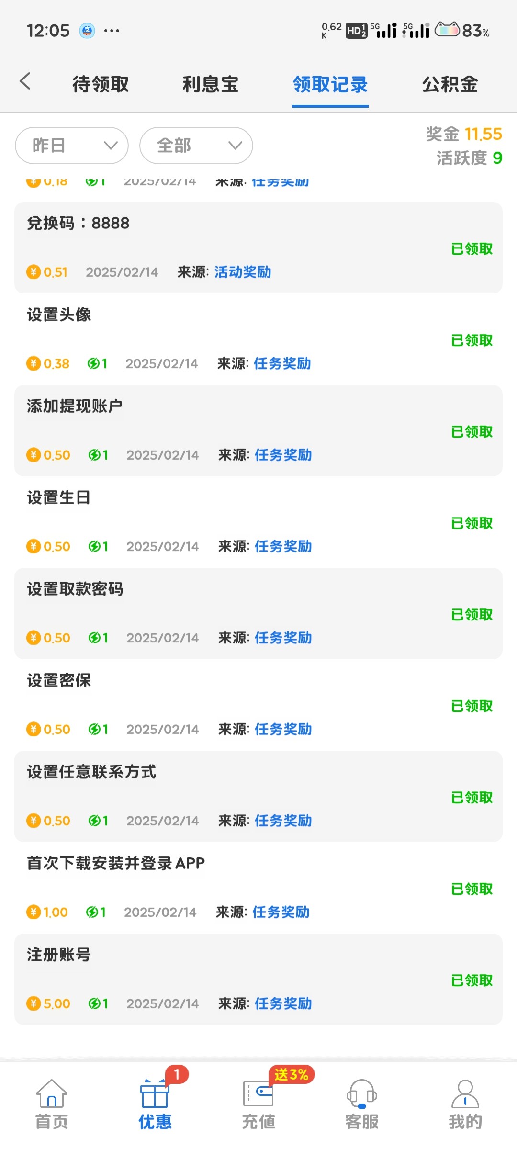This screenshot has height=1149, width=517.
Task: Tap the 活动奖励 source link
Action: pos(243,272)
